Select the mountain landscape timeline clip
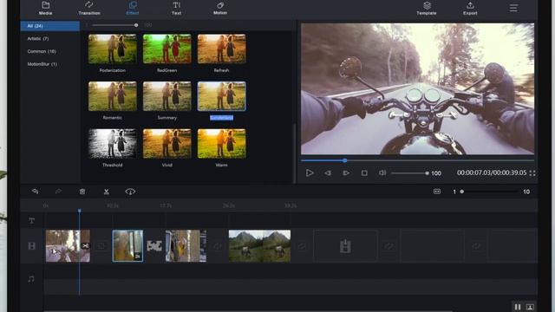Image resolution: width=555 pixels, height=312 pixels. [x=260, y=246]
